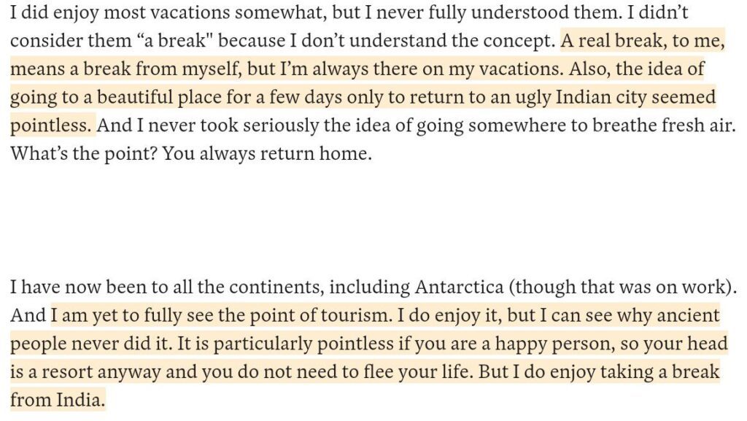Image resolution: width=747 pixels, height=421 pixels.
Task: Click the word "concept" before the highlight
Action: pos(519,41)
